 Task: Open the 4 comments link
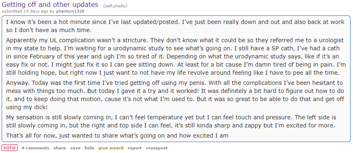[35, 148]
